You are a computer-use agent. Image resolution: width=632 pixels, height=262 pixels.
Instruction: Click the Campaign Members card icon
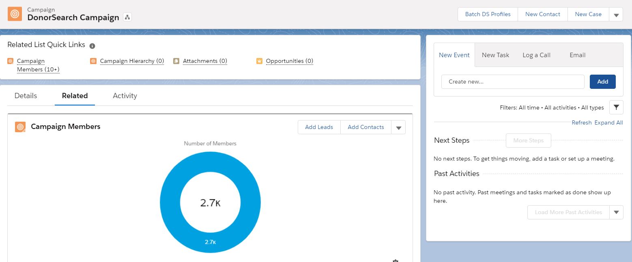(x=20, y=127)
